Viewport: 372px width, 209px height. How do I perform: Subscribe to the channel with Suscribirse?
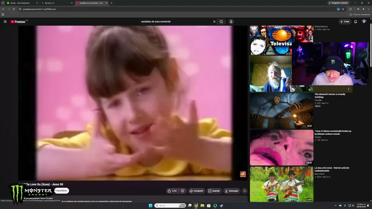62,191
